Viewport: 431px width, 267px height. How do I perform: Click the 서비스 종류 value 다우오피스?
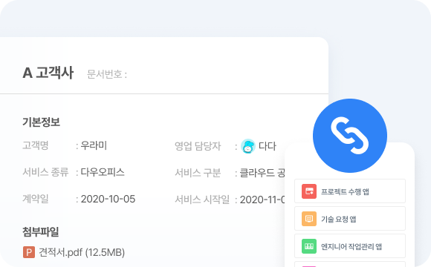point(103,172)
